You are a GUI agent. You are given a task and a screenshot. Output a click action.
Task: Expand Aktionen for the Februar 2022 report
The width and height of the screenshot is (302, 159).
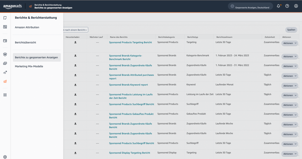290,66
